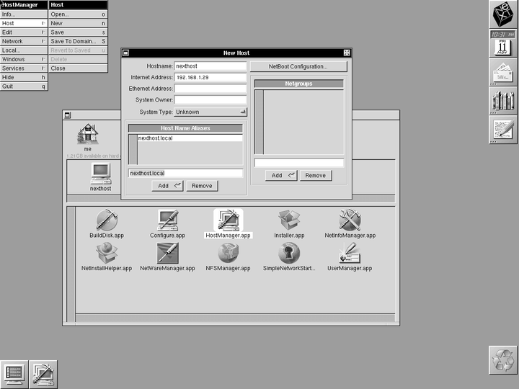Launch Configure.app from the file viewer
The image size is (519, 389).
[x=167, y=220]
